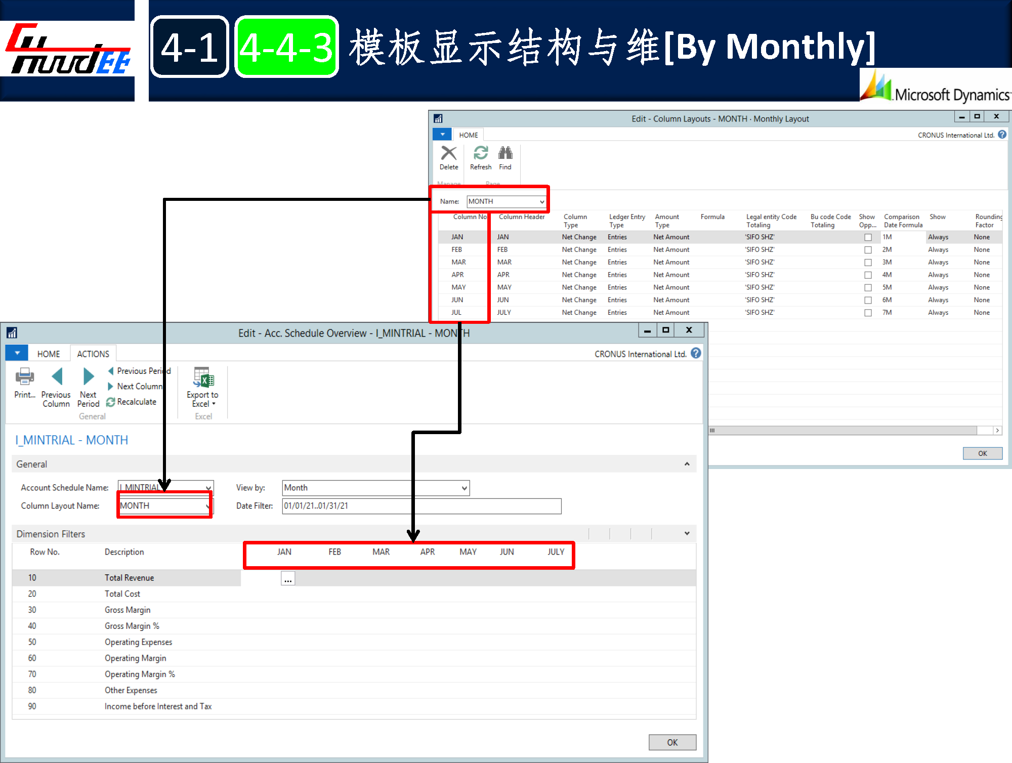Click the OK button in Acc. Schedule Overview
Image resolution: width=1012 pixels, height=763 pixels.
click(x=672, y=742)
